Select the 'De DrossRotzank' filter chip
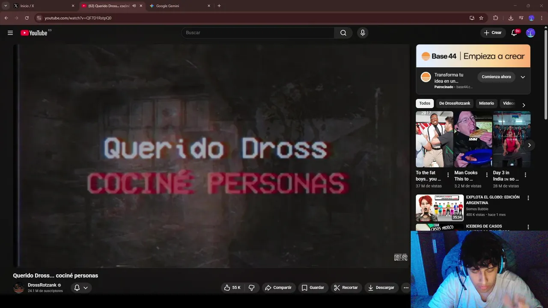The height and width of the screenshot is (308, 548). point(455,104)
